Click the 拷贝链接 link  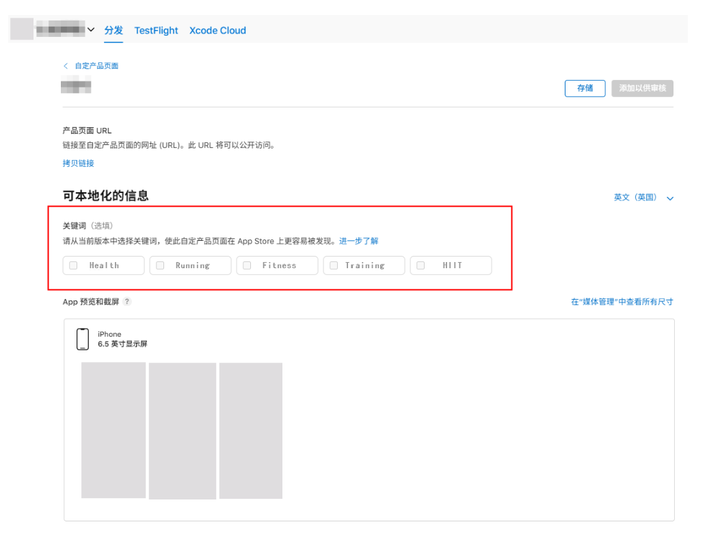(79, 164)
